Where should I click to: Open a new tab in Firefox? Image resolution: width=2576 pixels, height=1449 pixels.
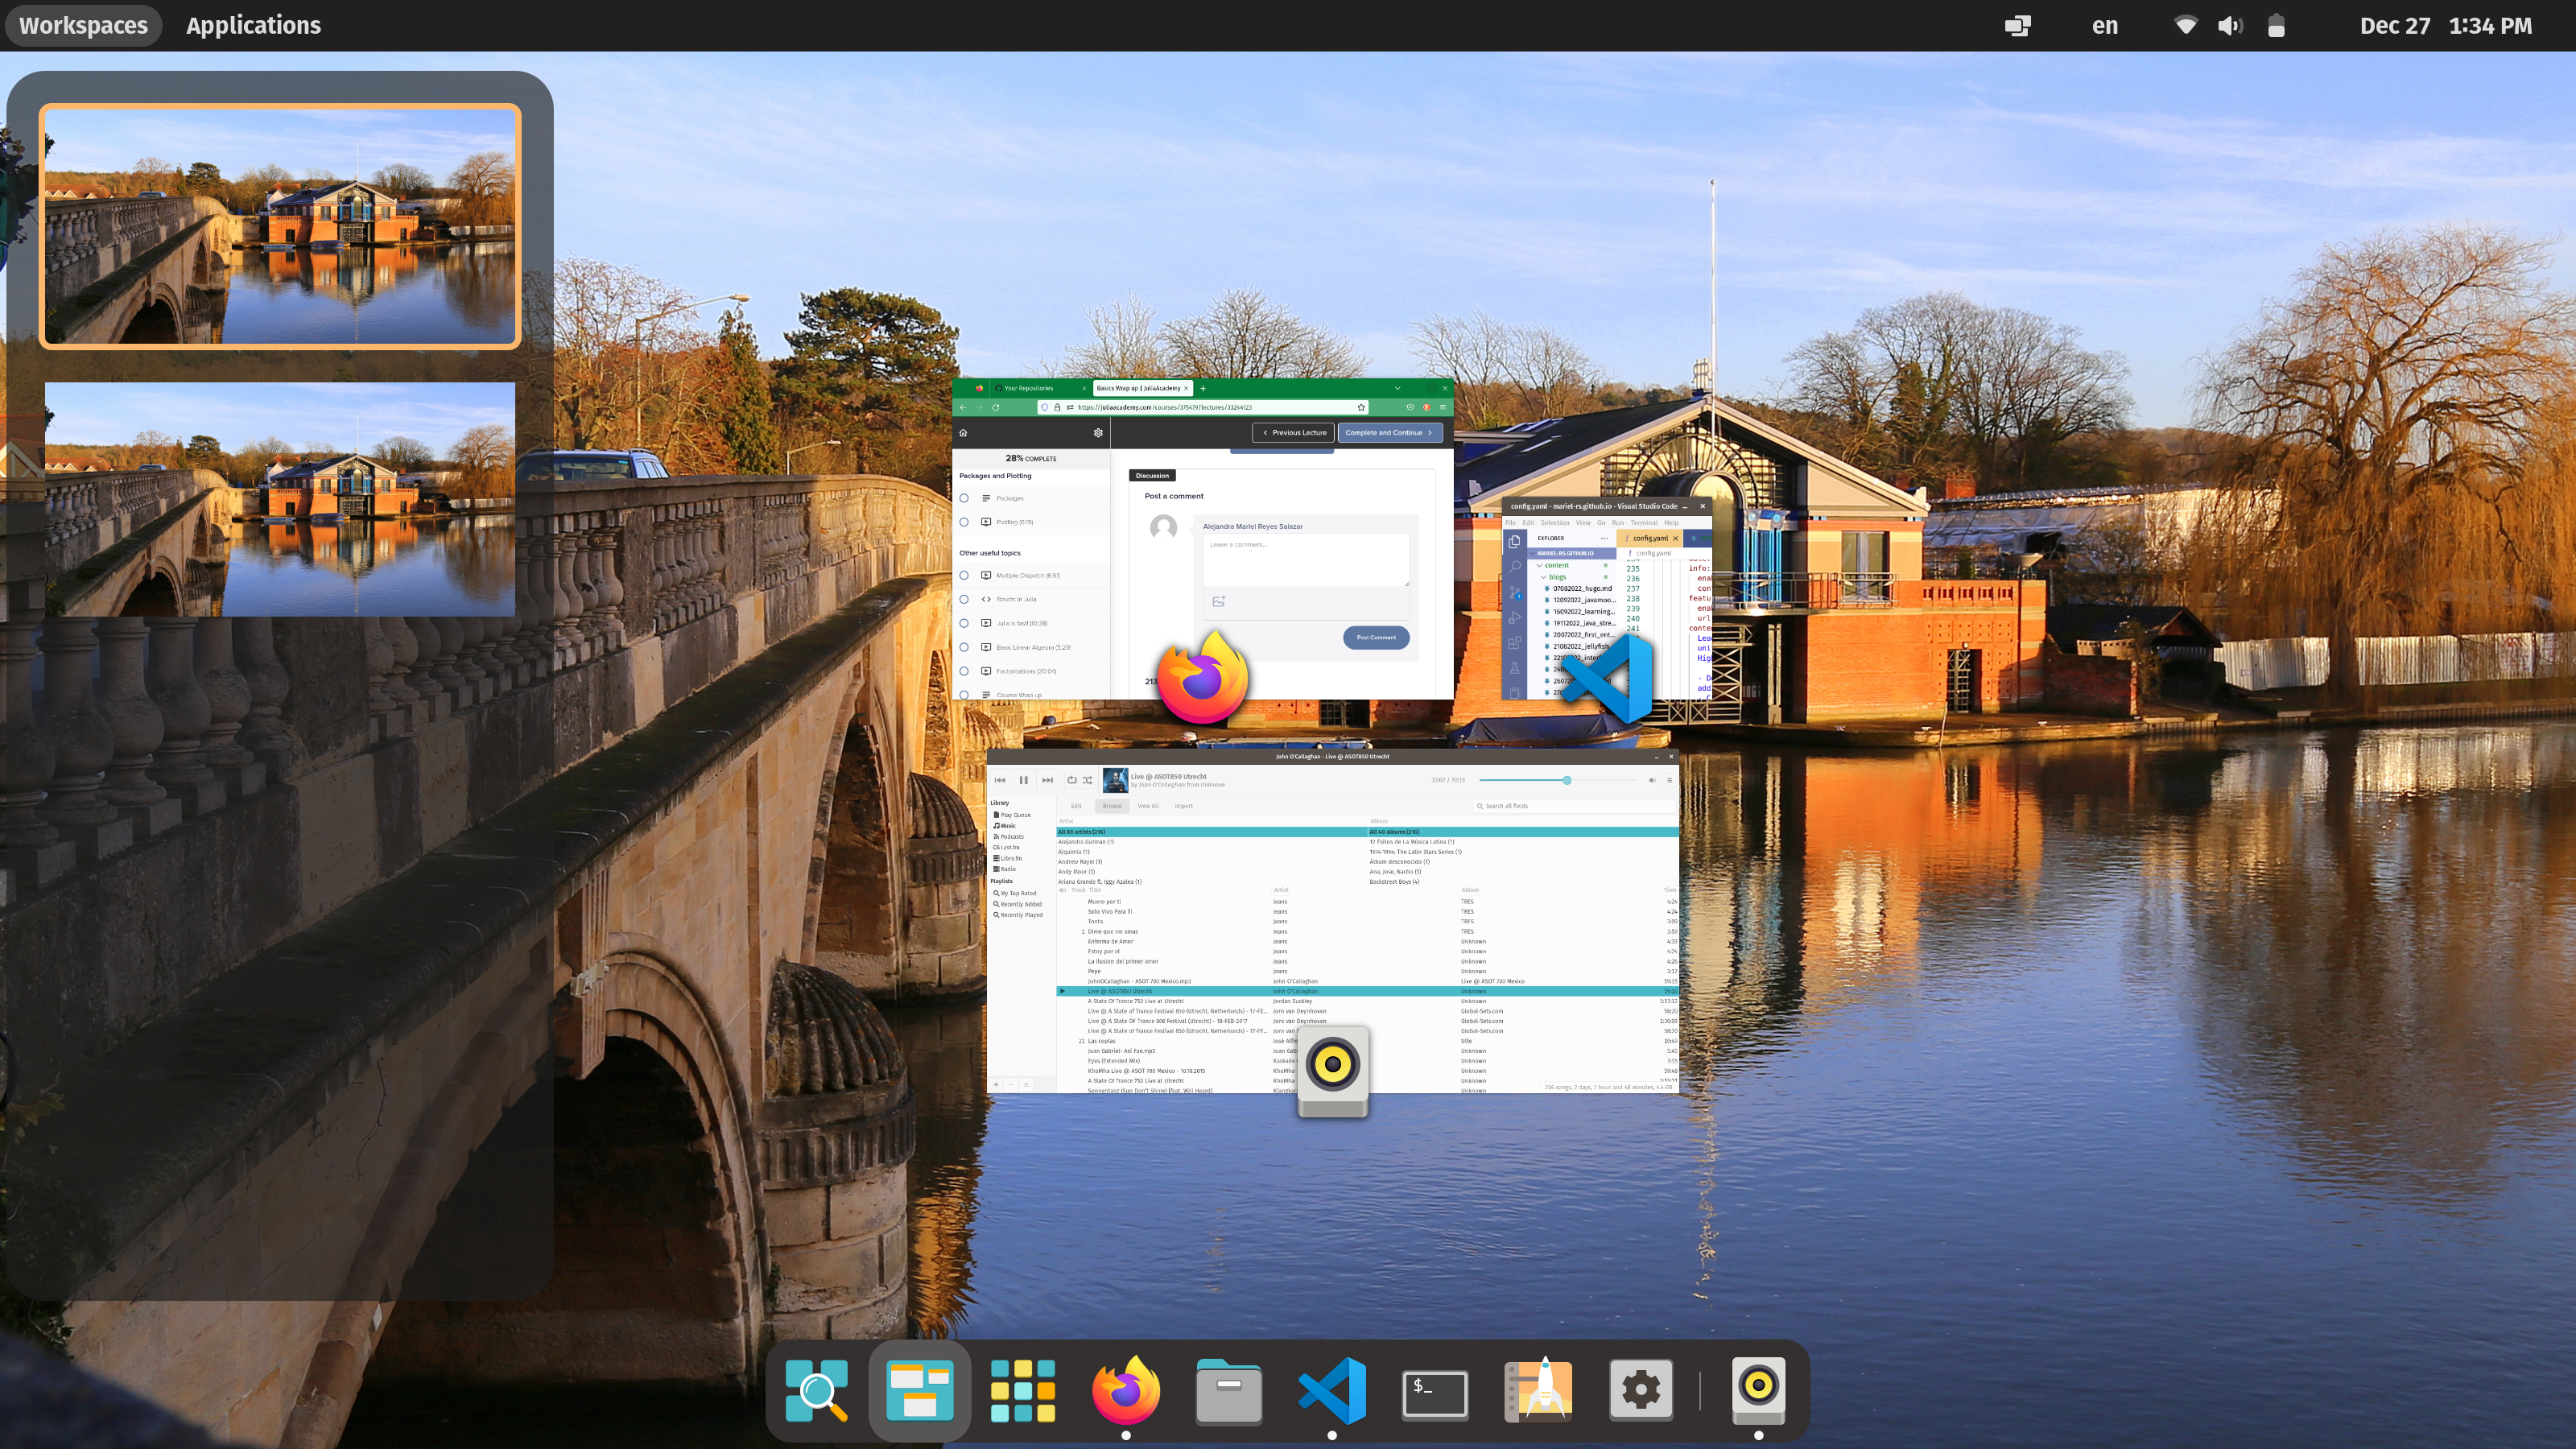pos(1203,388)
